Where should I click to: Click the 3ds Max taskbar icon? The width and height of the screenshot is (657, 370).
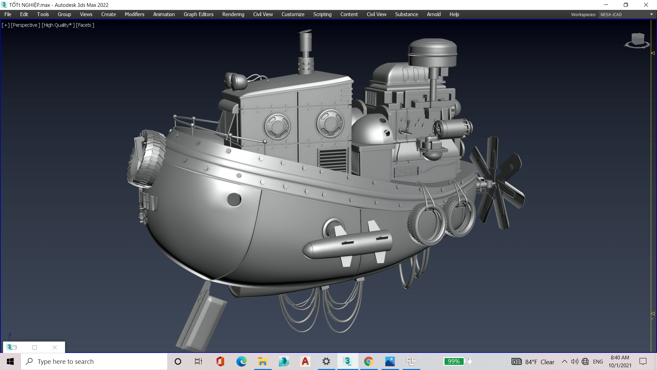coord(347,361)
